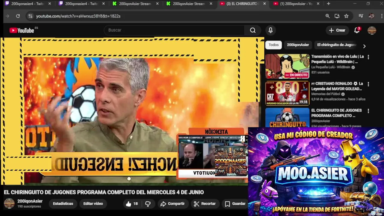Open site information icon in address bar

pos(30,16)
